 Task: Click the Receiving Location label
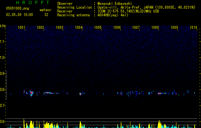click(x=74, y=7)
